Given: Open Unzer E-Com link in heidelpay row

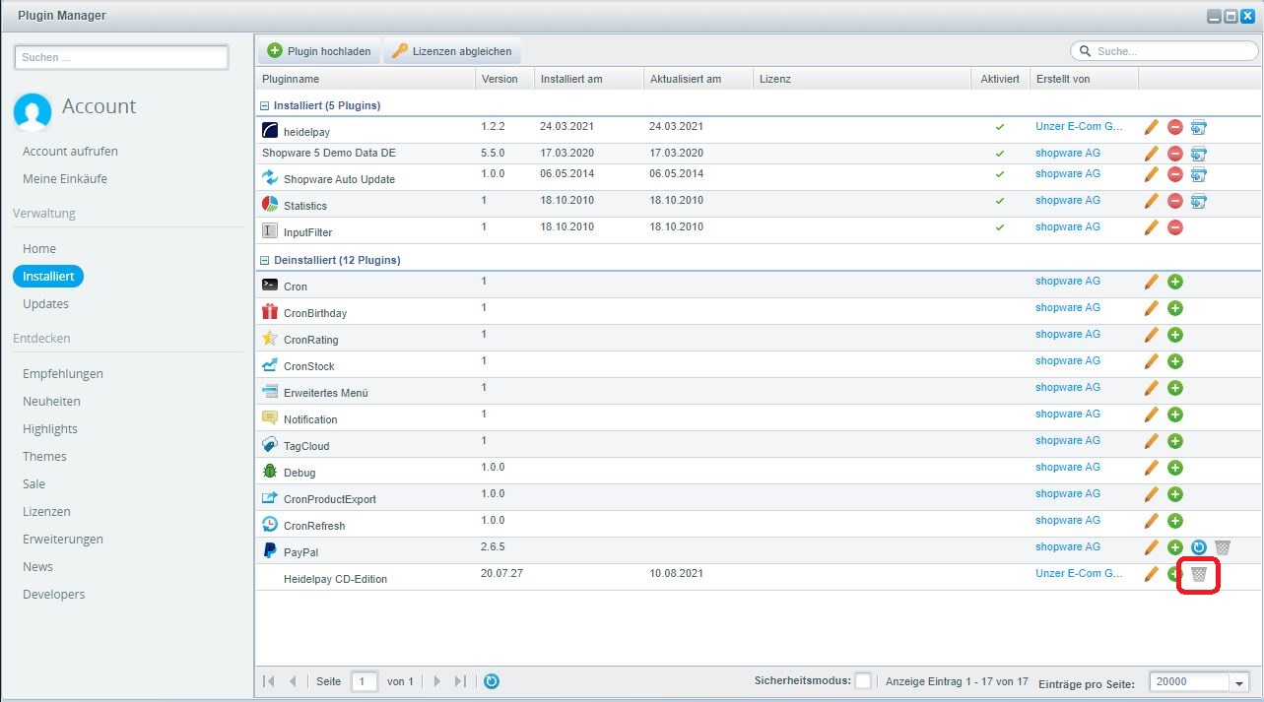Looking at the screenshot, I should click(x=1080, y=126).
